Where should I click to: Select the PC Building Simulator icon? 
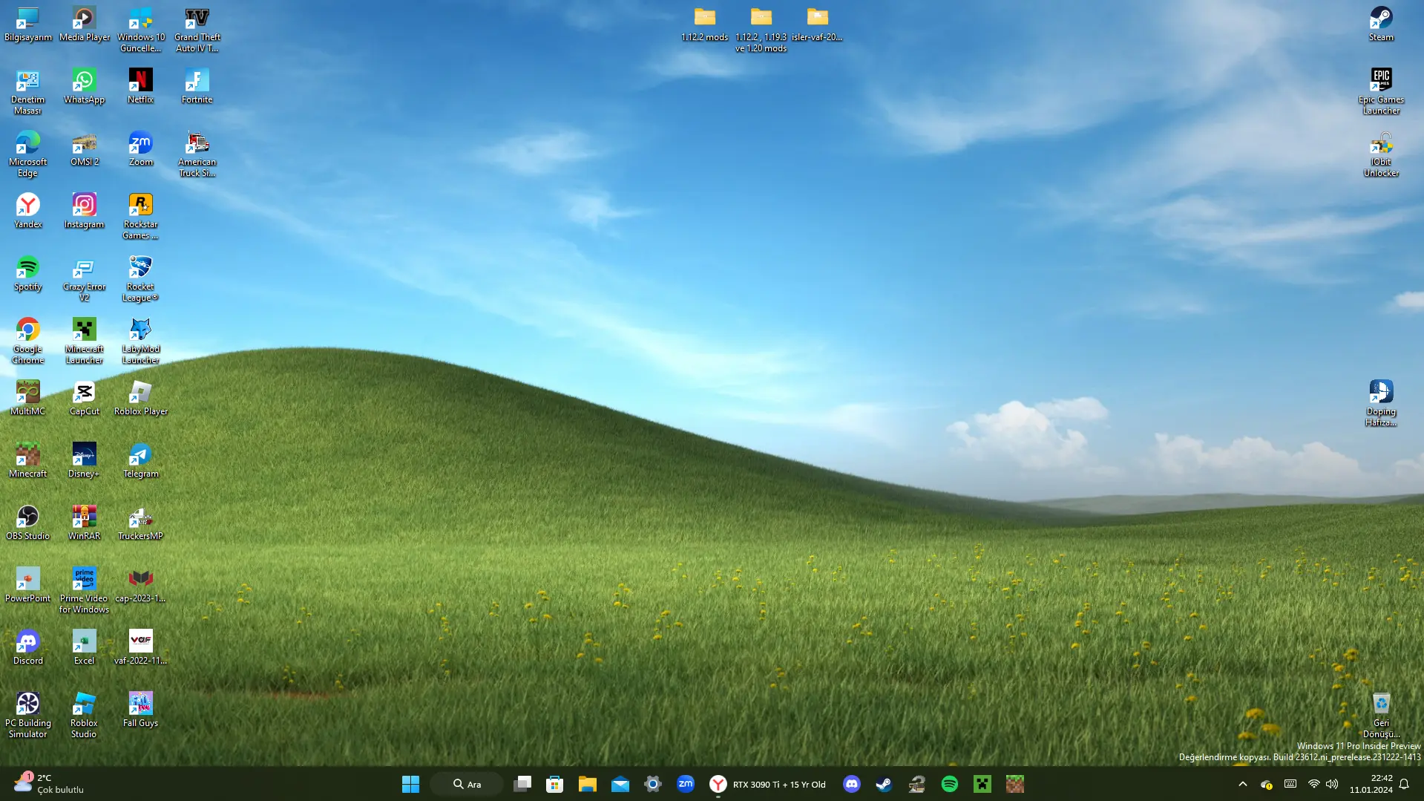point(28,716)
